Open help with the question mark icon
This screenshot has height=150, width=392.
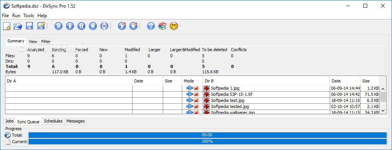pos(151,26)
